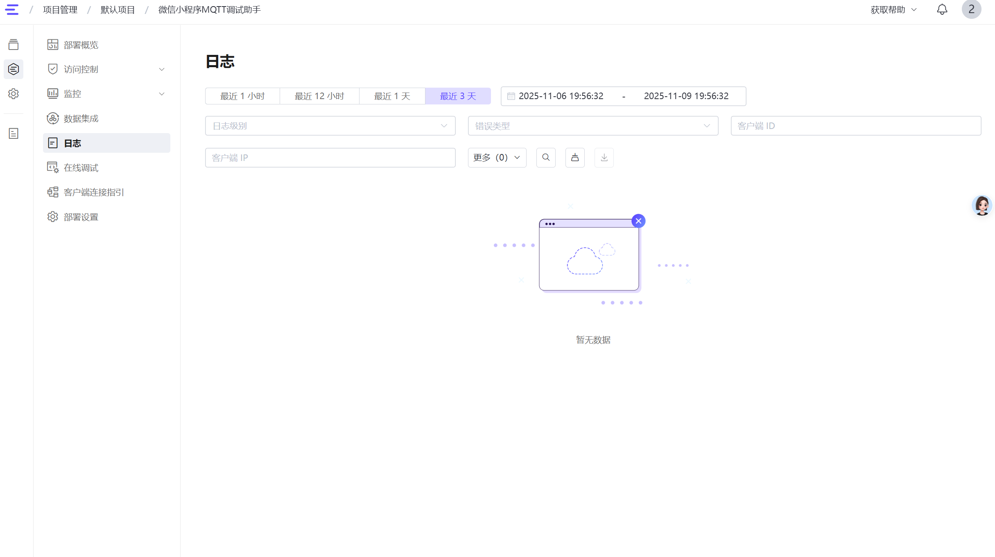Screen dimensions: 995x557
Task: Click the hamburger menu logo icon
Action: 12,9
